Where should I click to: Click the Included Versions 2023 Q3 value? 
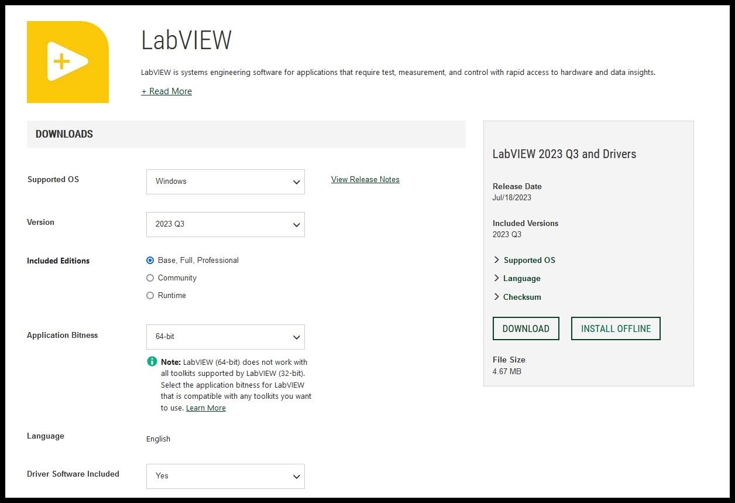tap(507, 234)
